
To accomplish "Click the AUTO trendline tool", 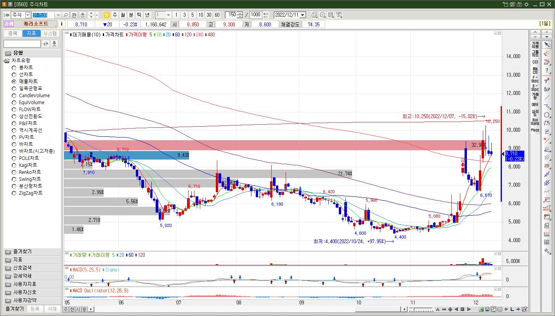I will click(x=547, y=209).
